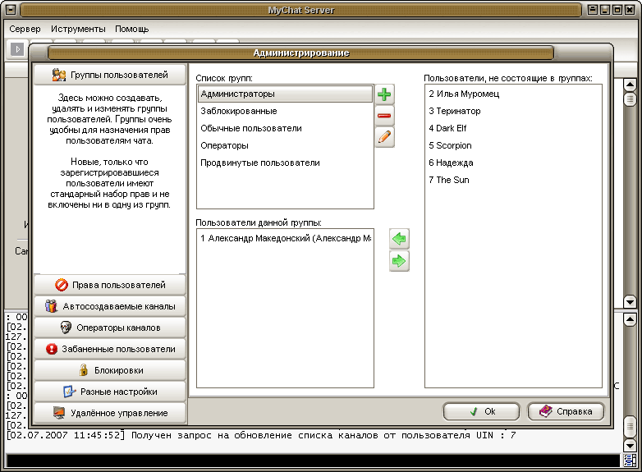Click the green right arrow to remove user
Image resolution: width=642 pixels, height=472 pixels.
[399, 261]
